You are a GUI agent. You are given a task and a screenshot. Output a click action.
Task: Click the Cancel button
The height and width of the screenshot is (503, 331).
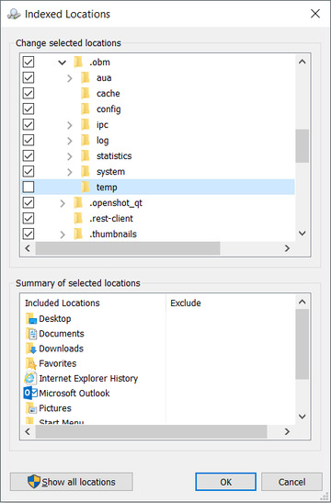point(291,482)
